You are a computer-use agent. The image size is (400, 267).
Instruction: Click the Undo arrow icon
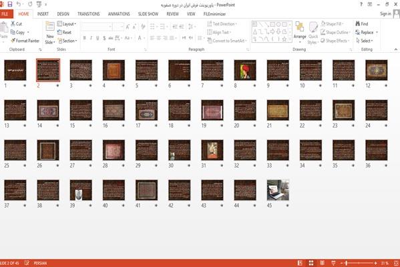point(19,4)
